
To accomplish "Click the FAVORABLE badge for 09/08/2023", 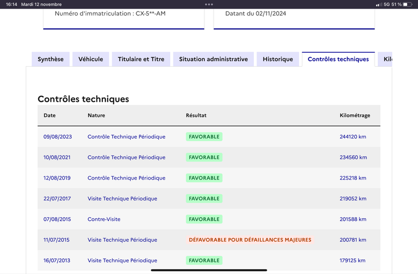I will pos(204,137).
